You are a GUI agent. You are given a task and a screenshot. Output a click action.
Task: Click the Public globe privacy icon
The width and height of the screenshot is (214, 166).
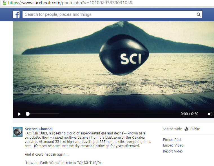click(x=186, y=129)
